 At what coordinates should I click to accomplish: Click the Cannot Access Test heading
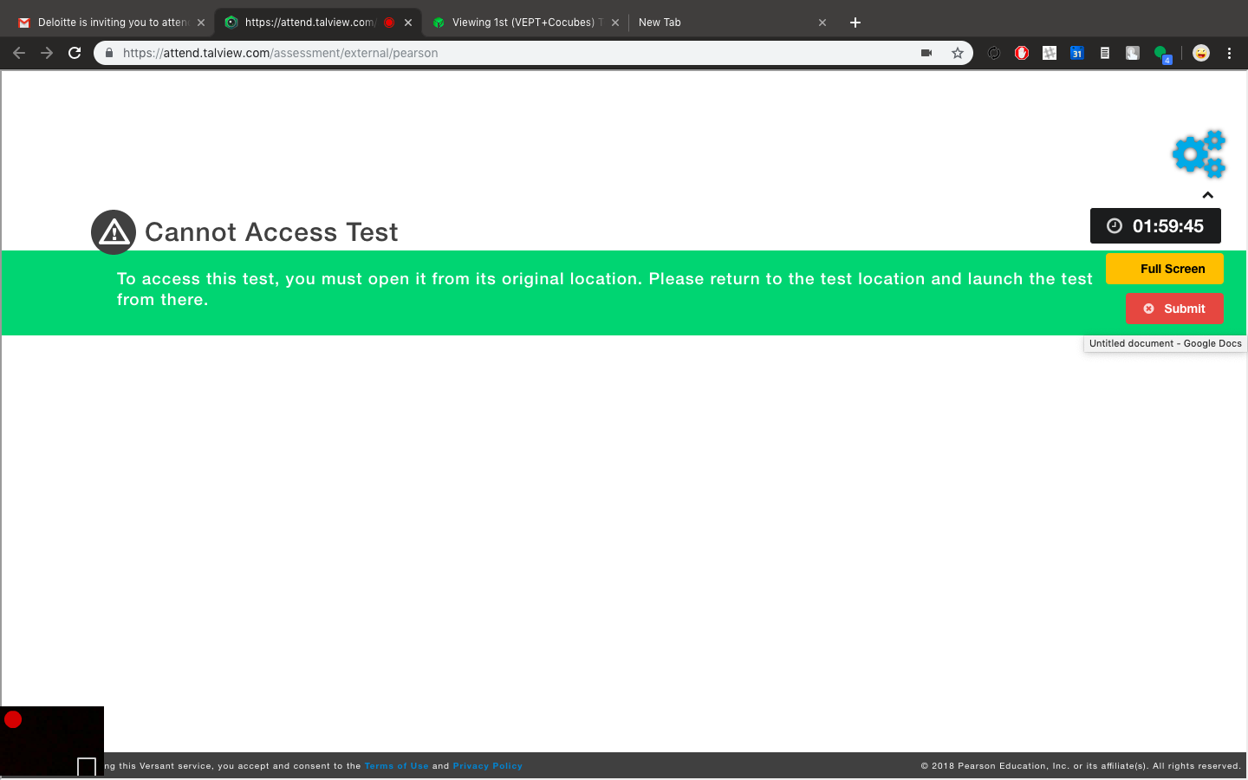(271, 232)
